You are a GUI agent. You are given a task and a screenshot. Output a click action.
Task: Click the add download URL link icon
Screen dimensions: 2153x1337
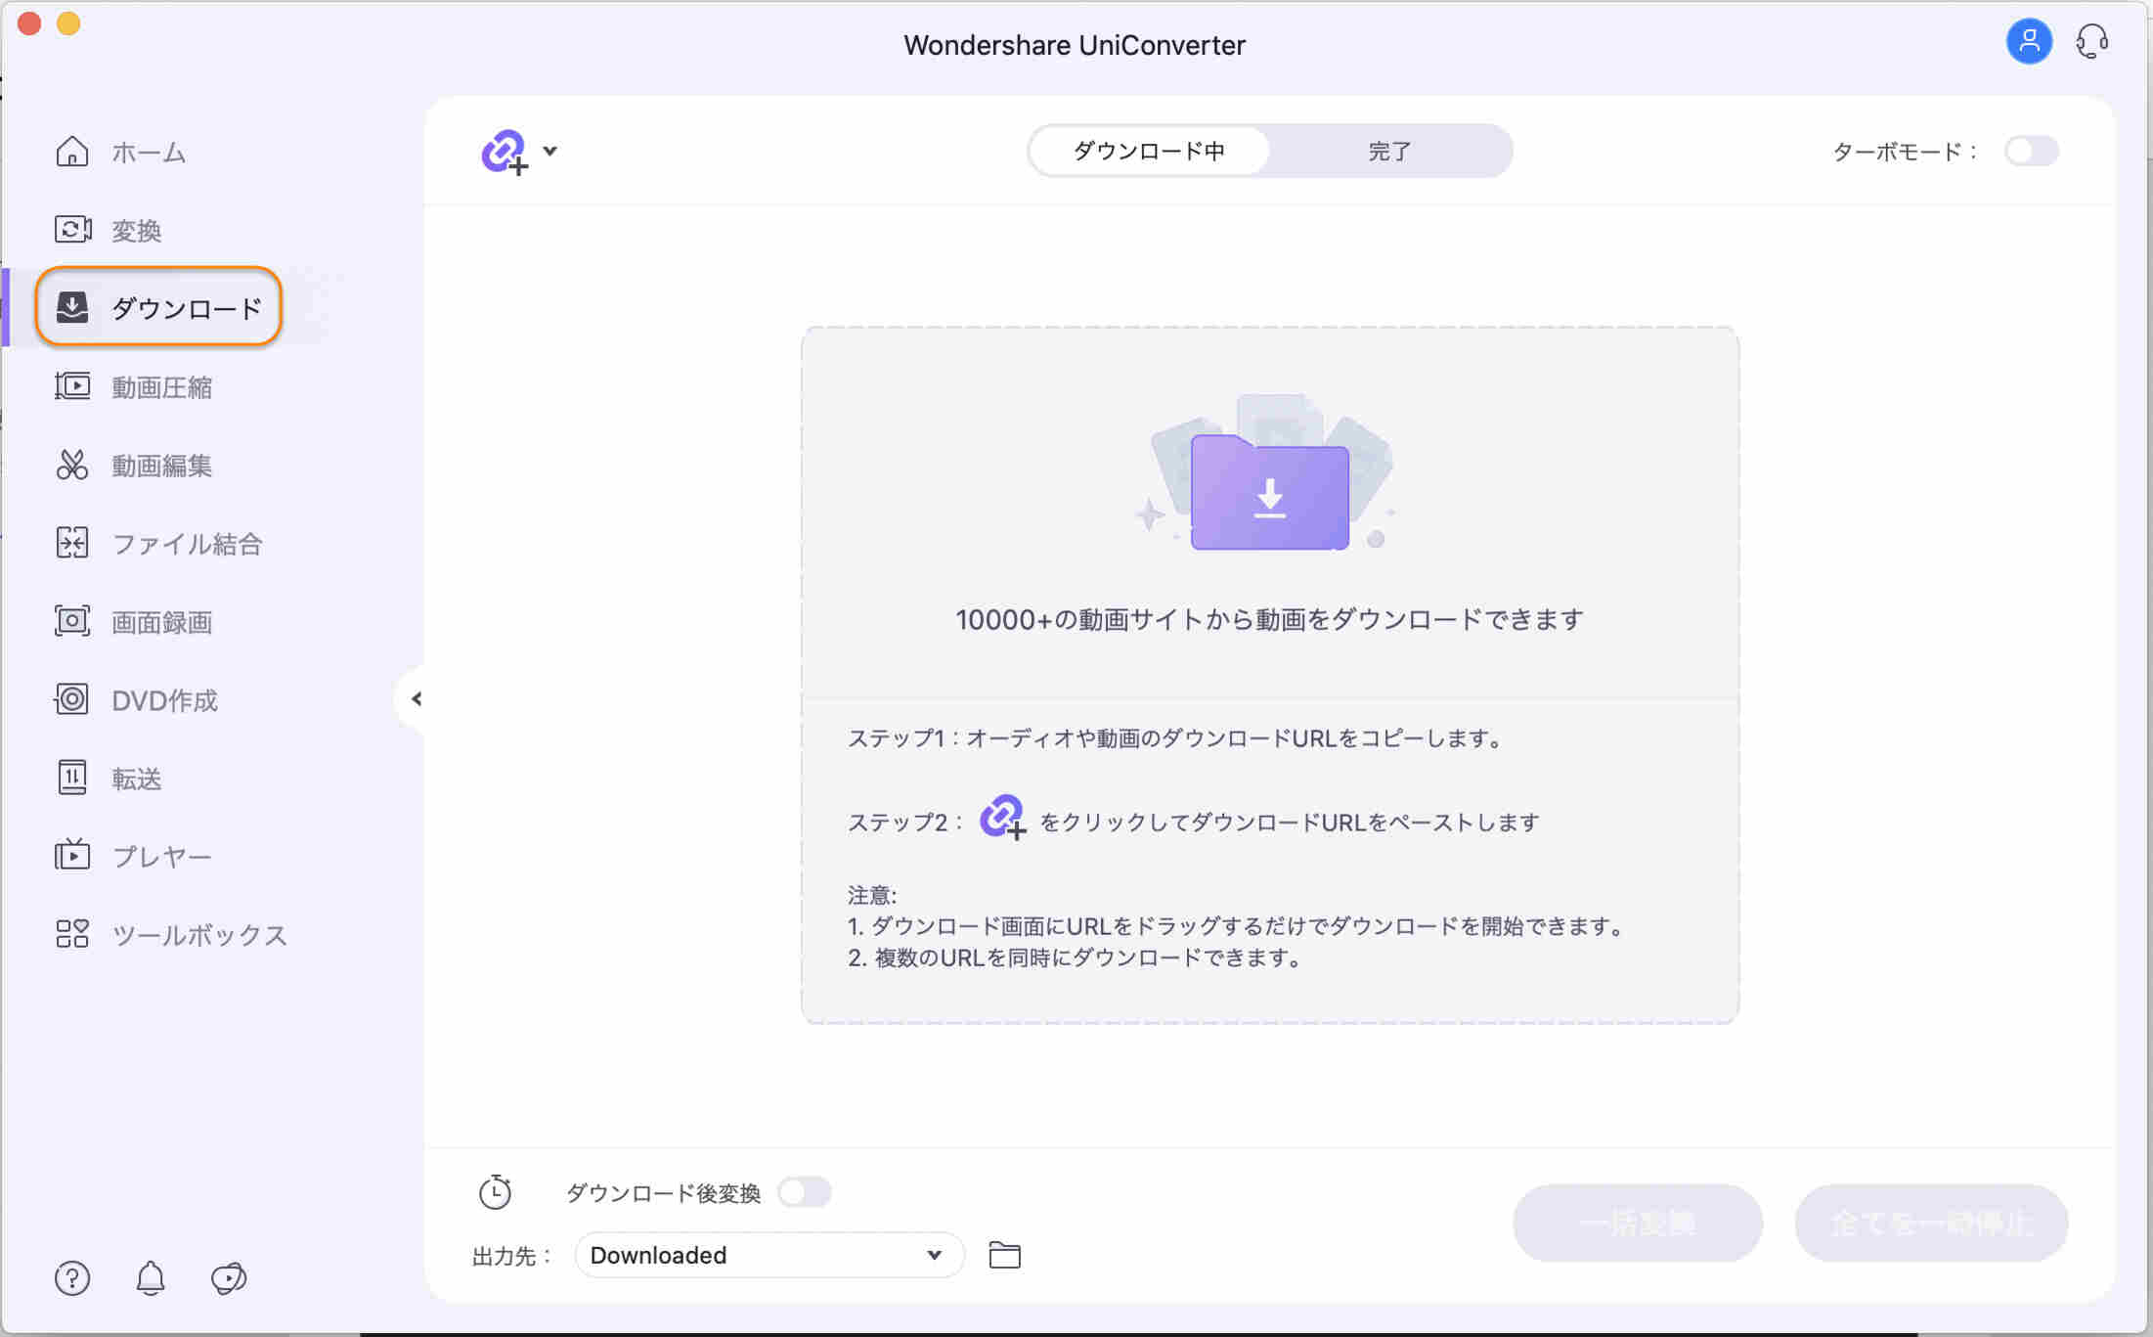(502, 150)
